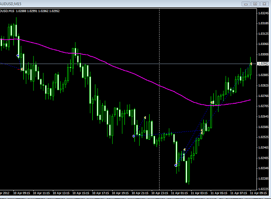Click the OHLC values 1.02888 1.02991 1.02862 1.02952
Viewport: 271px width, 199px height.
point(38,11)
